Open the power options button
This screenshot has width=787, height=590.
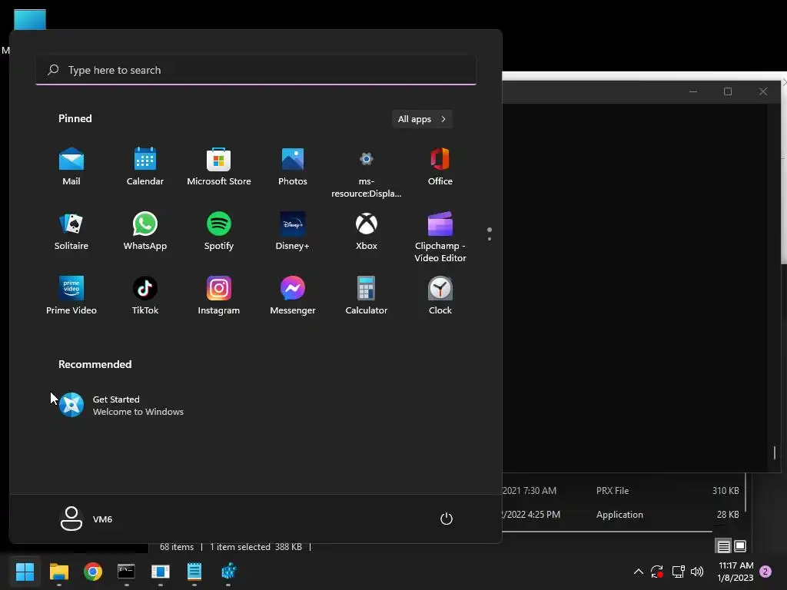[x=447, y=519]
